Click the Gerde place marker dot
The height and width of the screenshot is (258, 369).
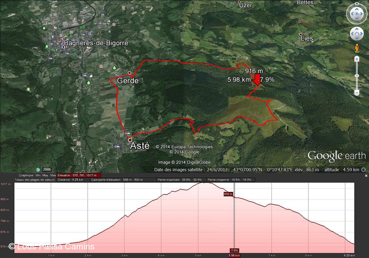point(129,73)
